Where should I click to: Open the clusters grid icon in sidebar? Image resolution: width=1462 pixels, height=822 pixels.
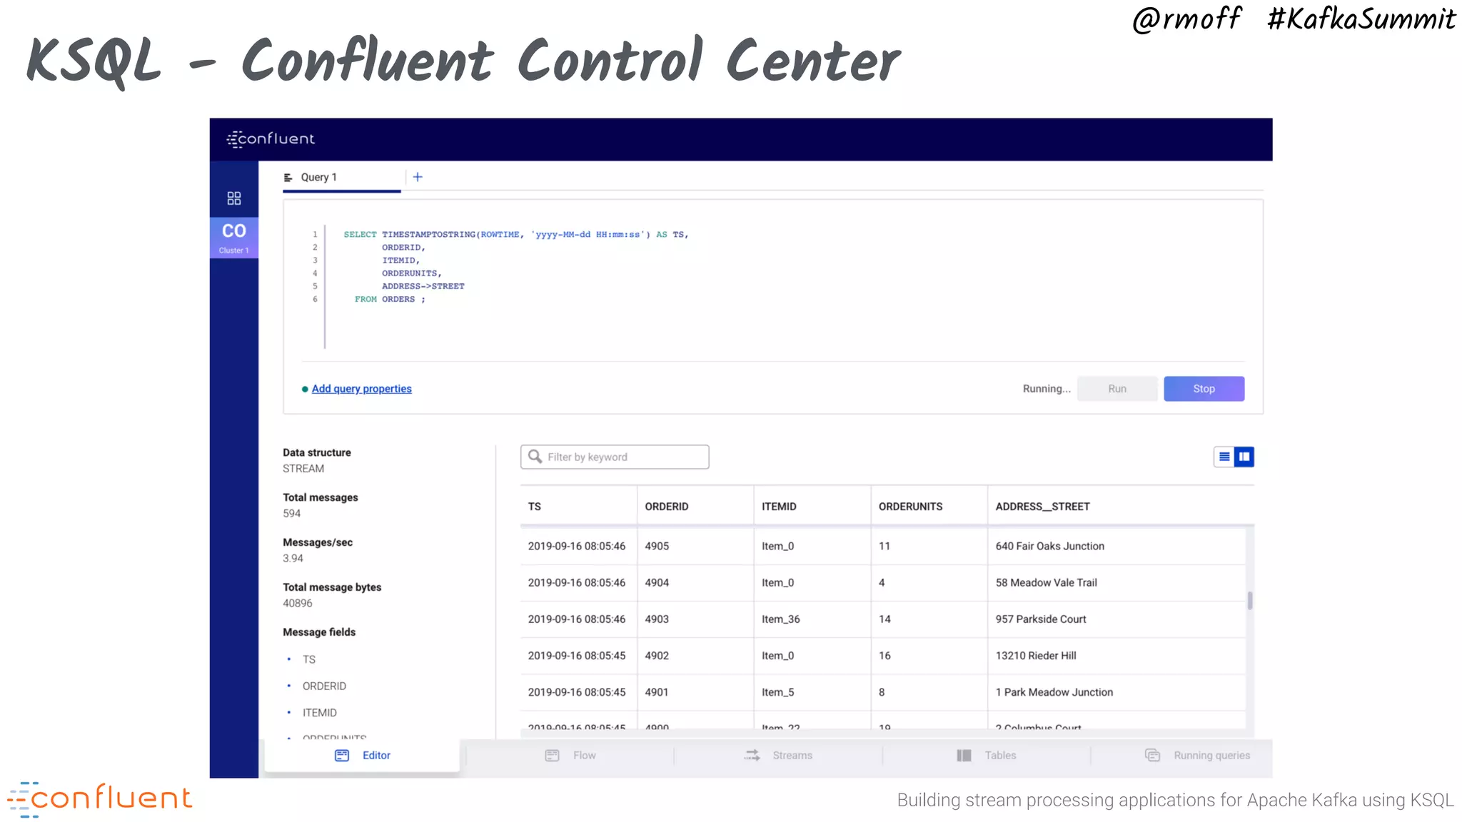[x=234, y=198]
